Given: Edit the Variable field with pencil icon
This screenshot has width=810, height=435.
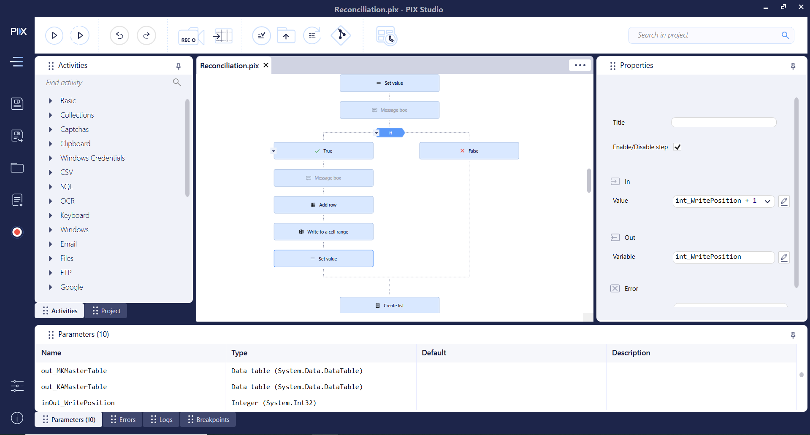Looking at the screenshot, I should point(784,257).
